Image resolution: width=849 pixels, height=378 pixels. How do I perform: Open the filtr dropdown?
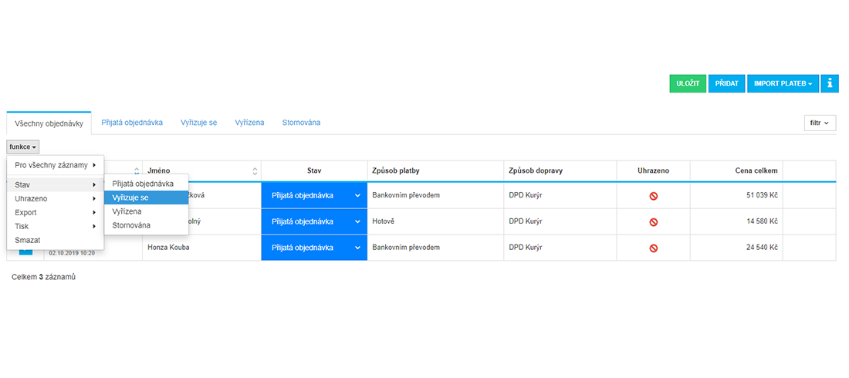(820, 123)
